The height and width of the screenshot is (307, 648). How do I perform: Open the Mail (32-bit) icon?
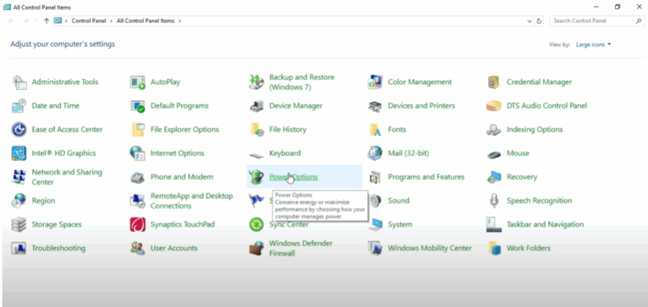(x=375, y=153)
